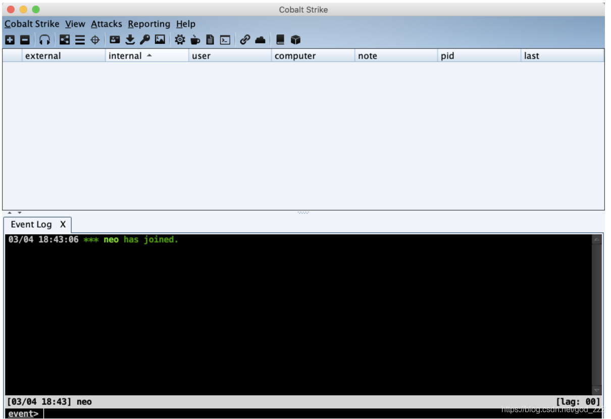The image size is (611, 419).
Task: Open help using the book icon
Action: pyautogui.click(x=280, y=40)
